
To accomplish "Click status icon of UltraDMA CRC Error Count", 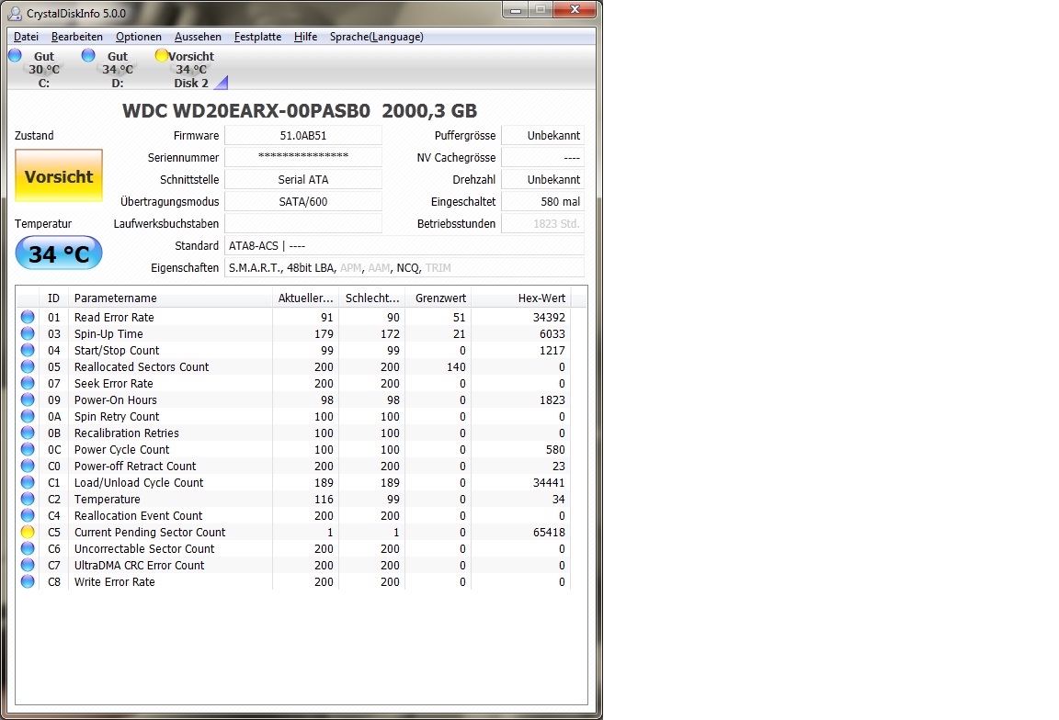I will [x=28, y=565].
